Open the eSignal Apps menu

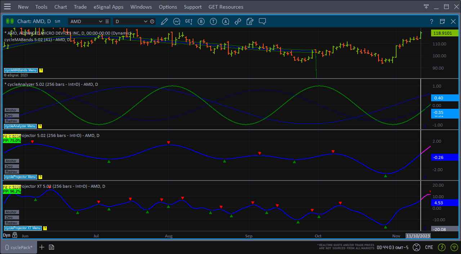(108, 7)
